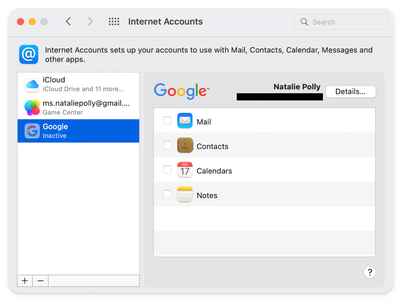Click the Game Center colored circles icon
Image resolution: width=402 pixels, height=301 pixels.
click(32, 107)
